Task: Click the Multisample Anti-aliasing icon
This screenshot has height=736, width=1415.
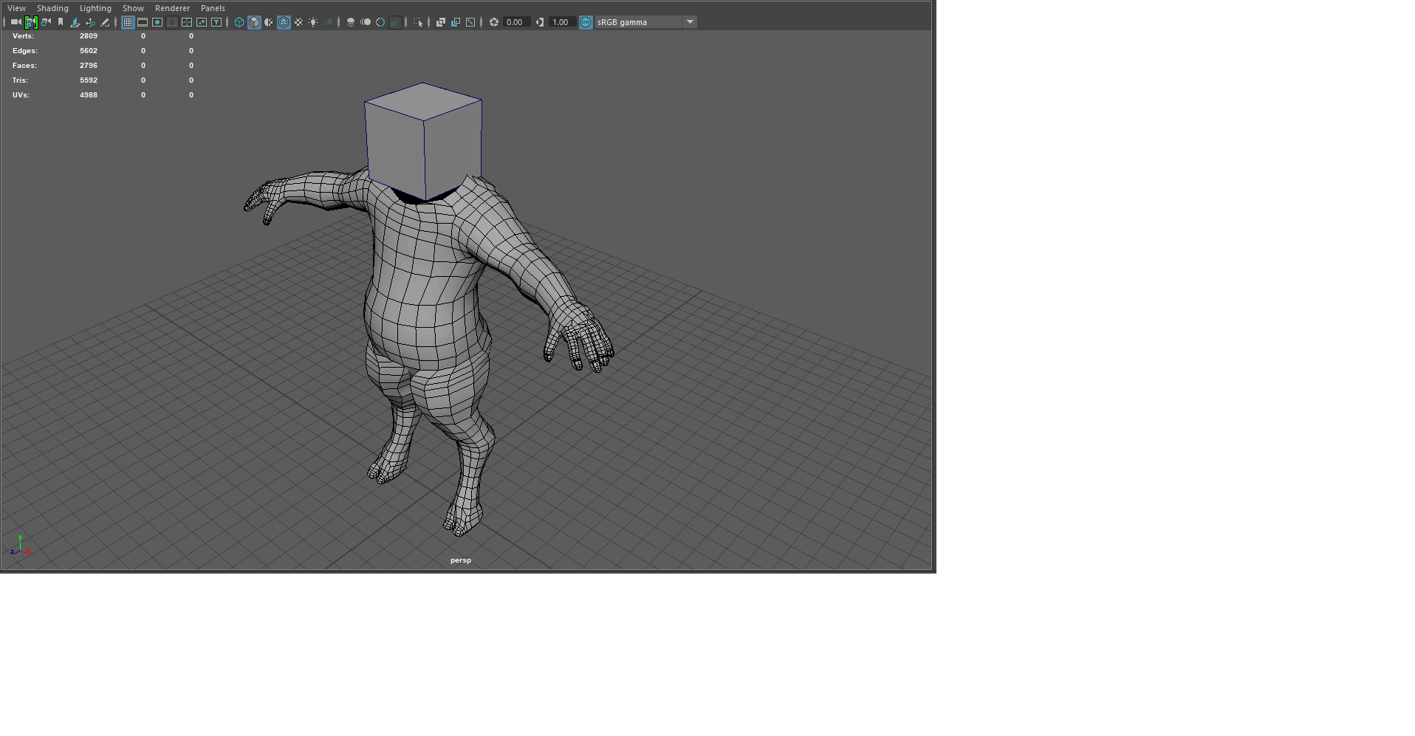Action: point(380,22)
